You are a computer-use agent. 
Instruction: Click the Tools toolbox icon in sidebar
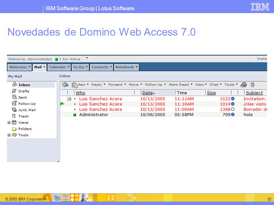[x=14, y=135]
